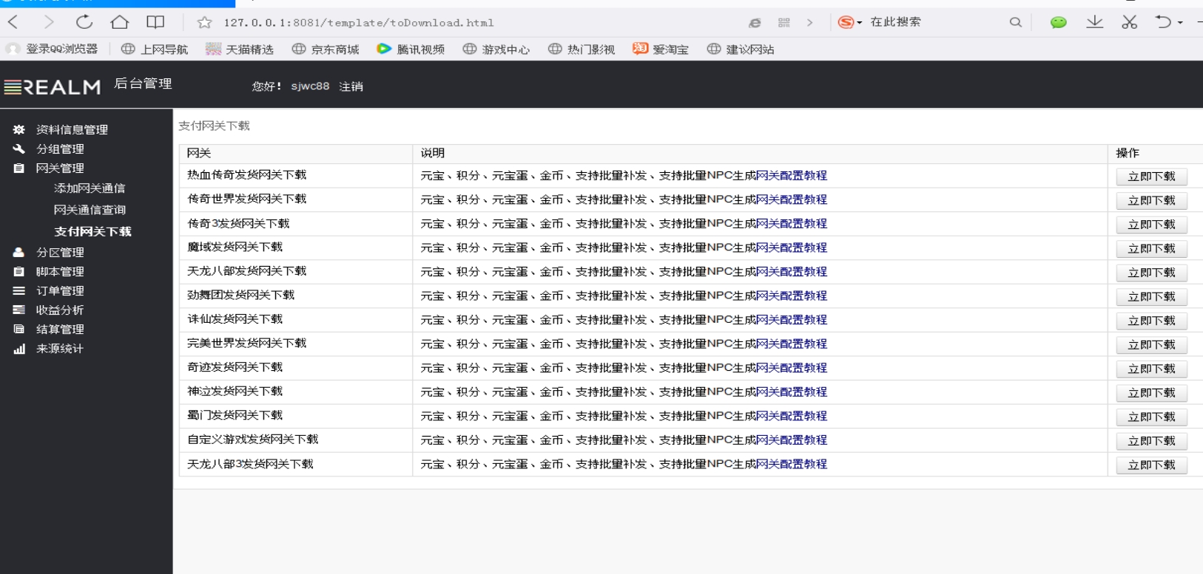Image resolution: width=1203 pixels, height=574 pixels.
Task: Click the scissors screenshot icon
Action: [1129, 22]
